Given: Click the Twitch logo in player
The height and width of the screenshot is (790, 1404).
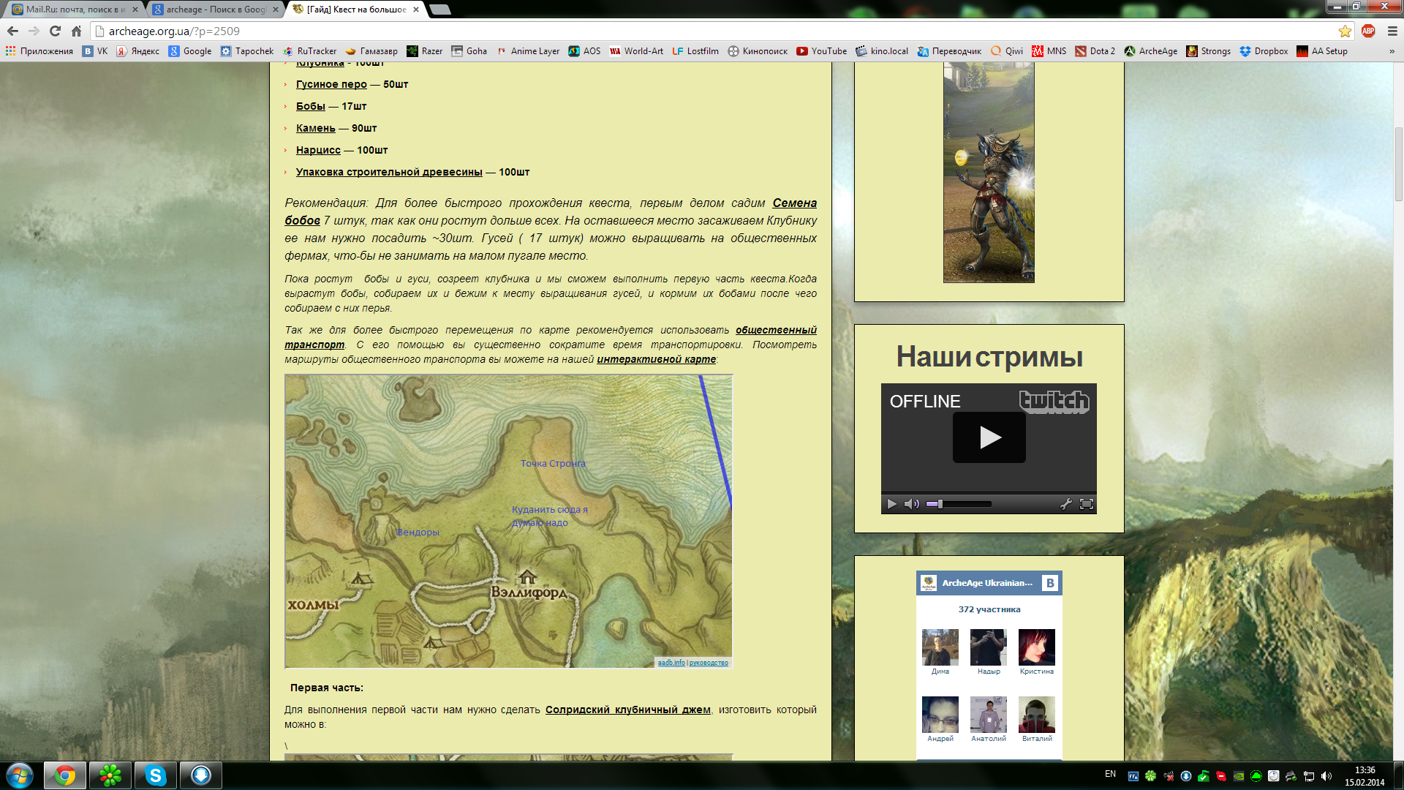Looking at the screenshot, I should tap(1054, 401).
